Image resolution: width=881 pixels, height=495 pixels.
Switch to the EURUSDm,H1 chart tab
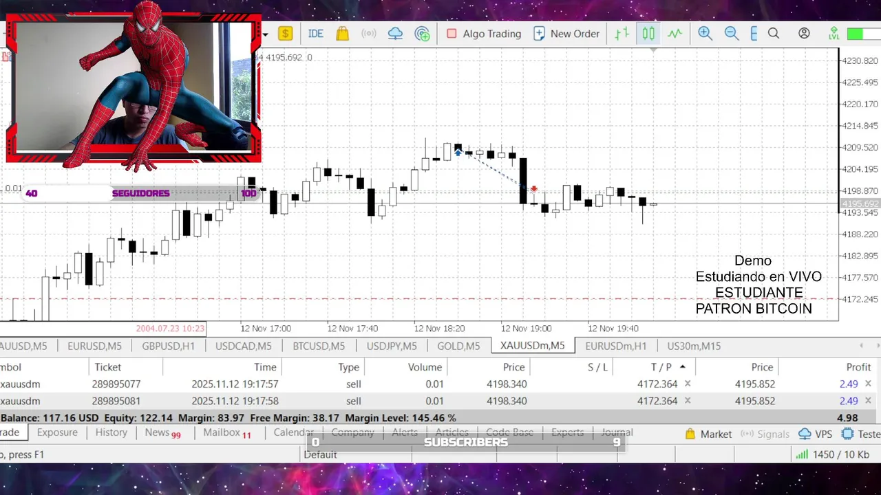coord(615,346)
